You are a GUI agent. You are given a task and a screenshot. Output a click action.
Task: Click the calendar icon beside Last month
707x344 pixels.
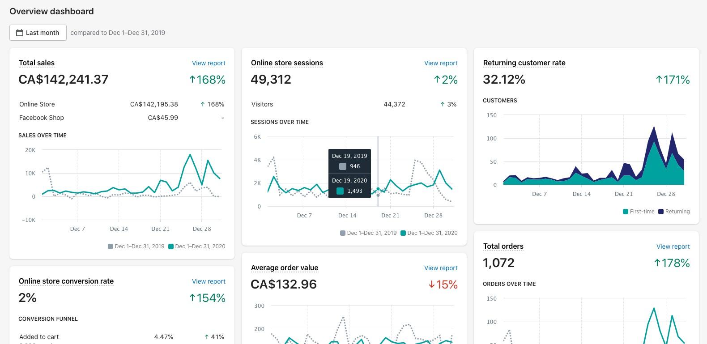[20, 33]
